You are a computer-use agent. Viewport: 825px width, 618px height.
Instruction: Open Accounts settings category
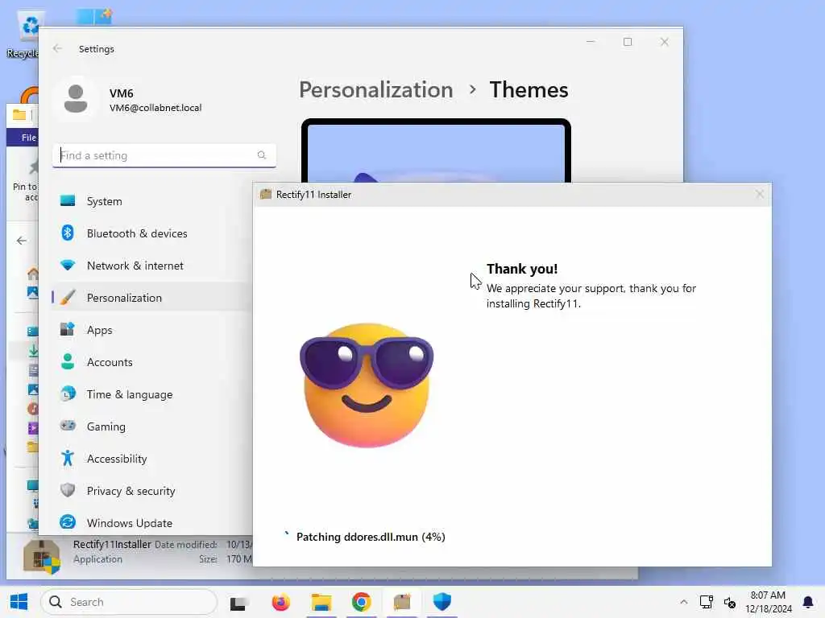pos(152,362)
